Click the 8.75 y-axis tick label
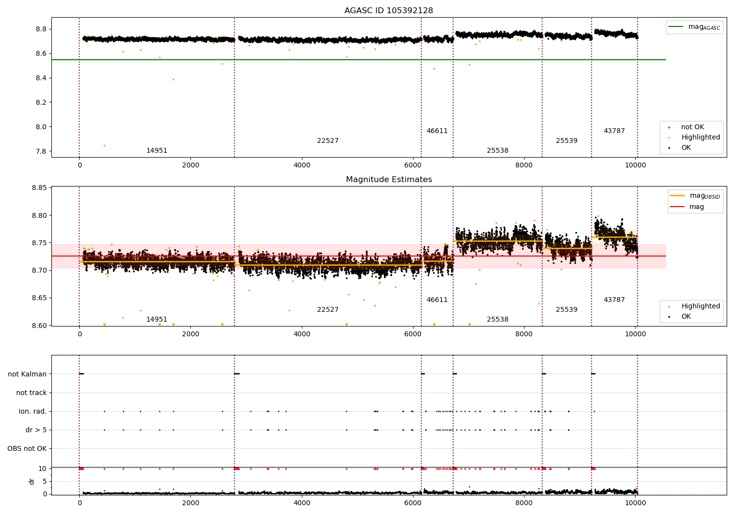Image resolution: width=734 pixels, height=514 pixels. [x=39, y=243]
